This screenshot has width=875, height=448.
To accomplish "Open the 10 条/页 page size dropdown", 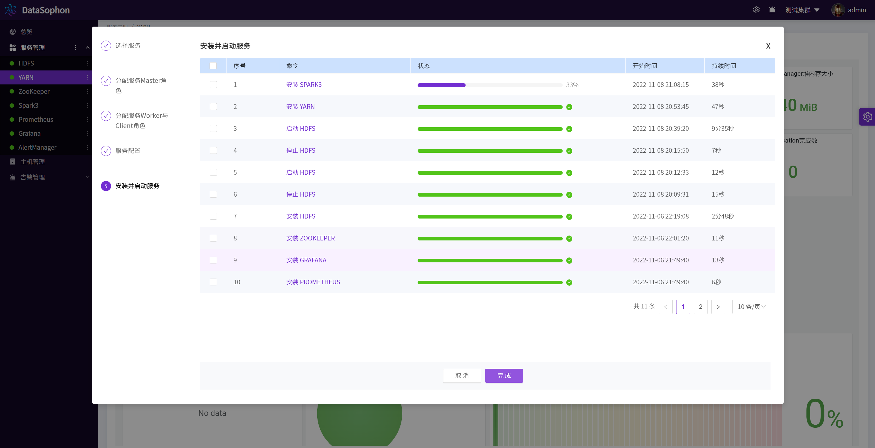I will [x=751, y=307].
